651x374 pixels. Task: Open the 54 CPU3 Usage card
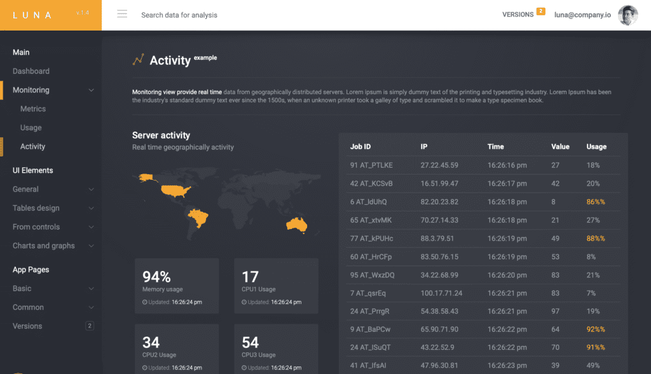(x=276, y=349)
